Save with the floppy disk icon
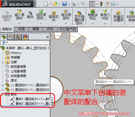The image size is (135, 117). click(65, 4)
